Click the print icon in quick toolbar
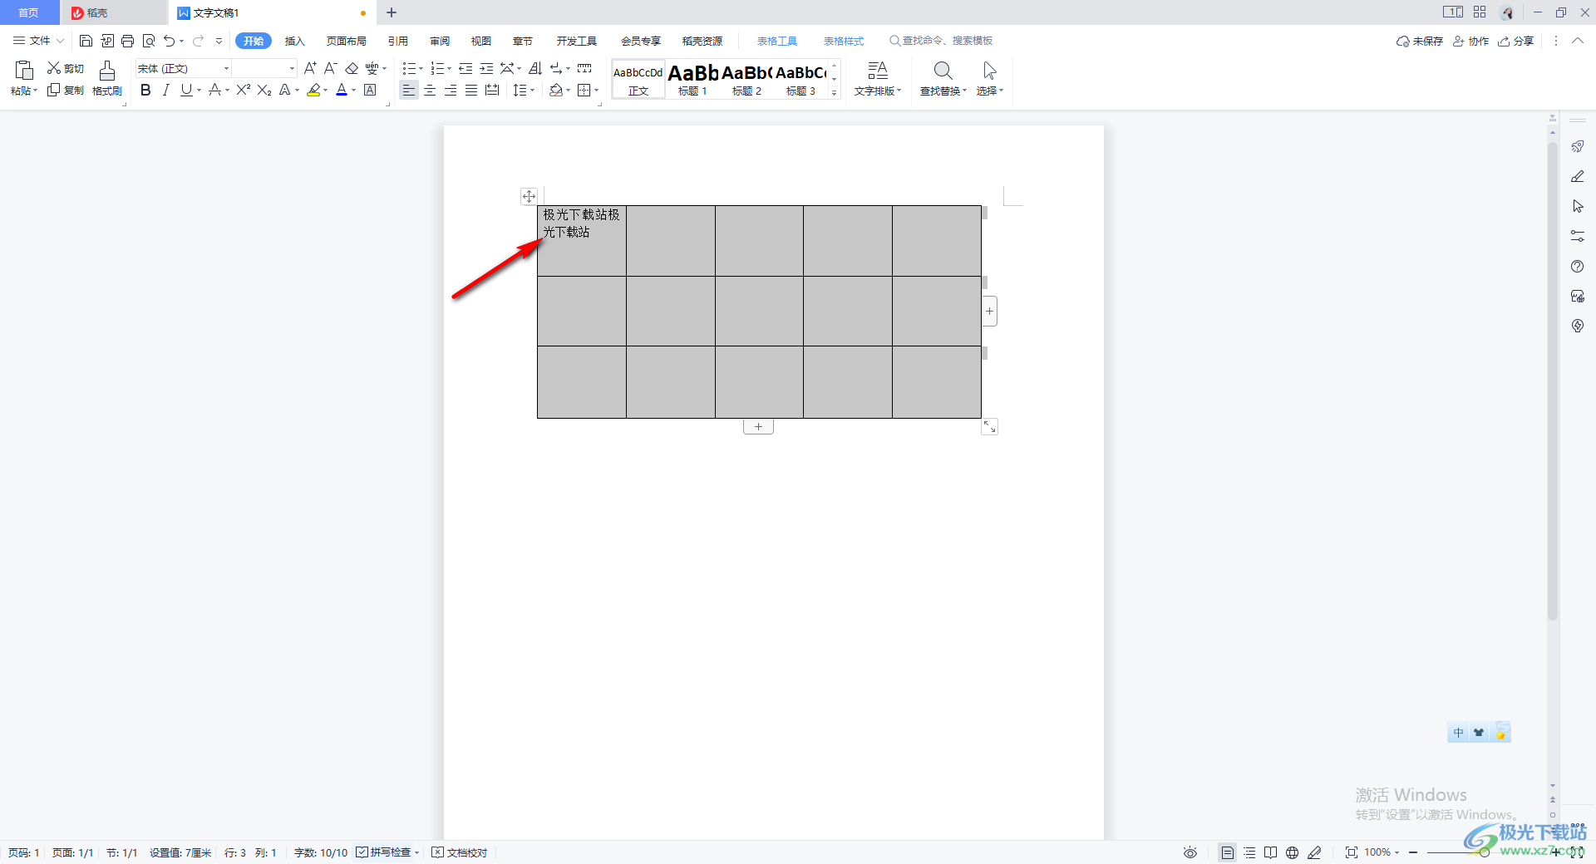This screenshot has width=1596, height=864. [x=127, y=41]
